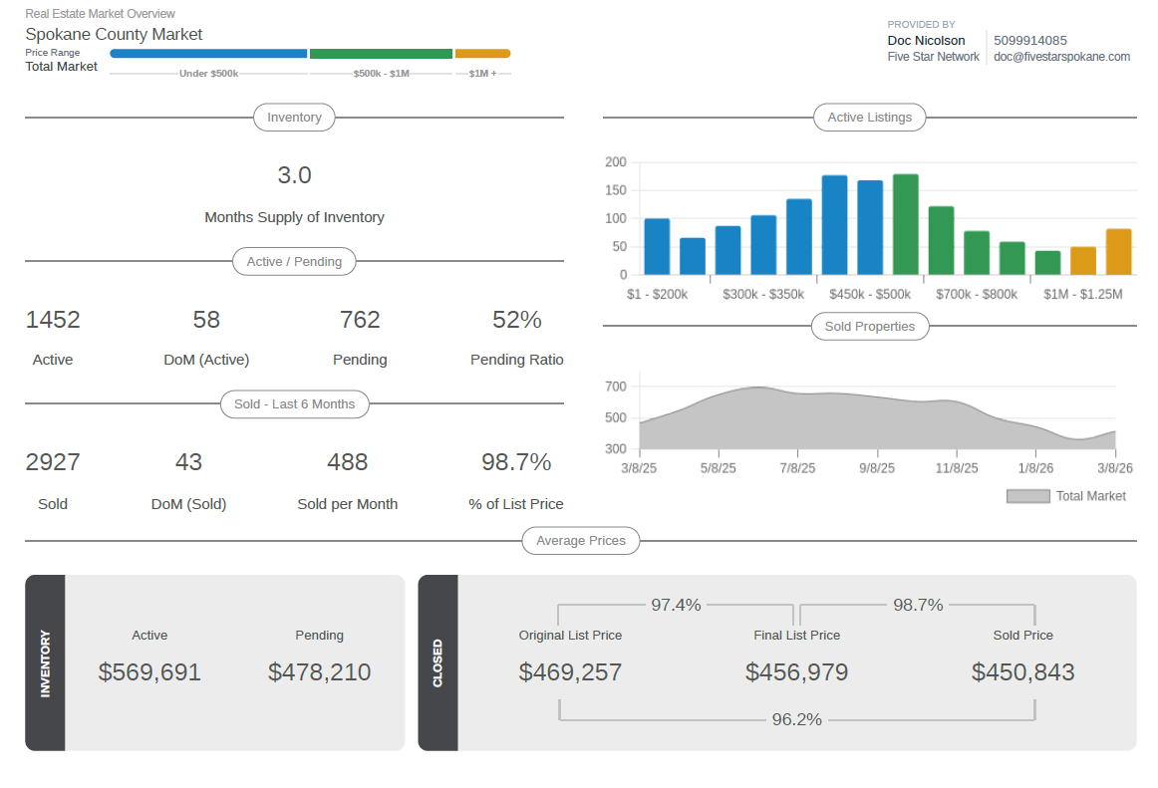Select the Sold - Last 6 Months header
This screenshot has width=1158, height=788.
(294, 404)
